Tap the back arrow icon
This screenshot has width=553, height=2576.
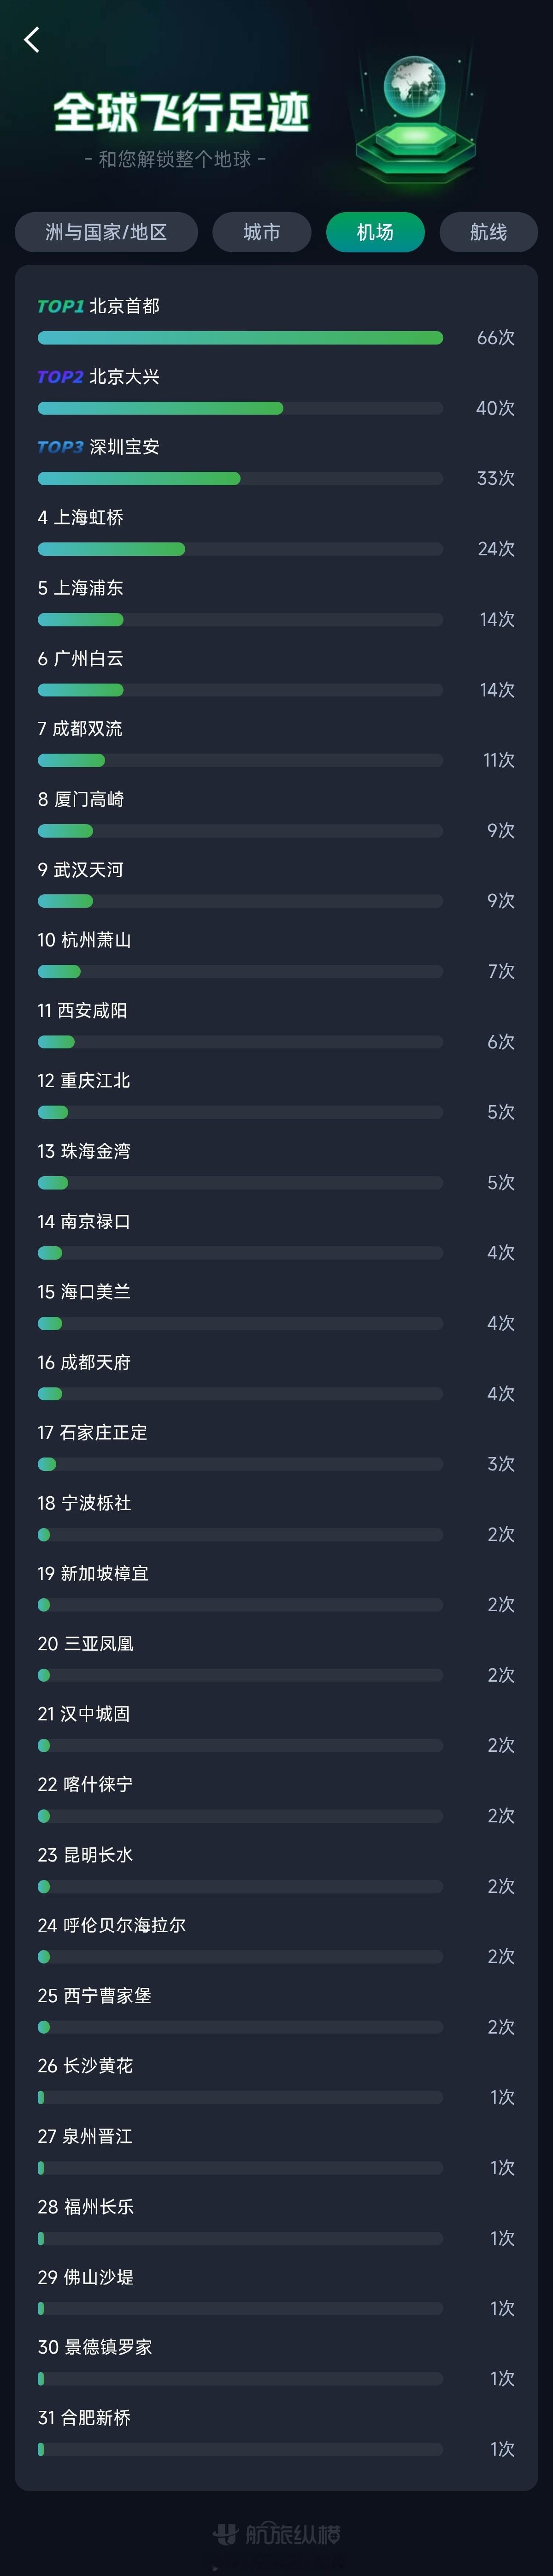31,40
